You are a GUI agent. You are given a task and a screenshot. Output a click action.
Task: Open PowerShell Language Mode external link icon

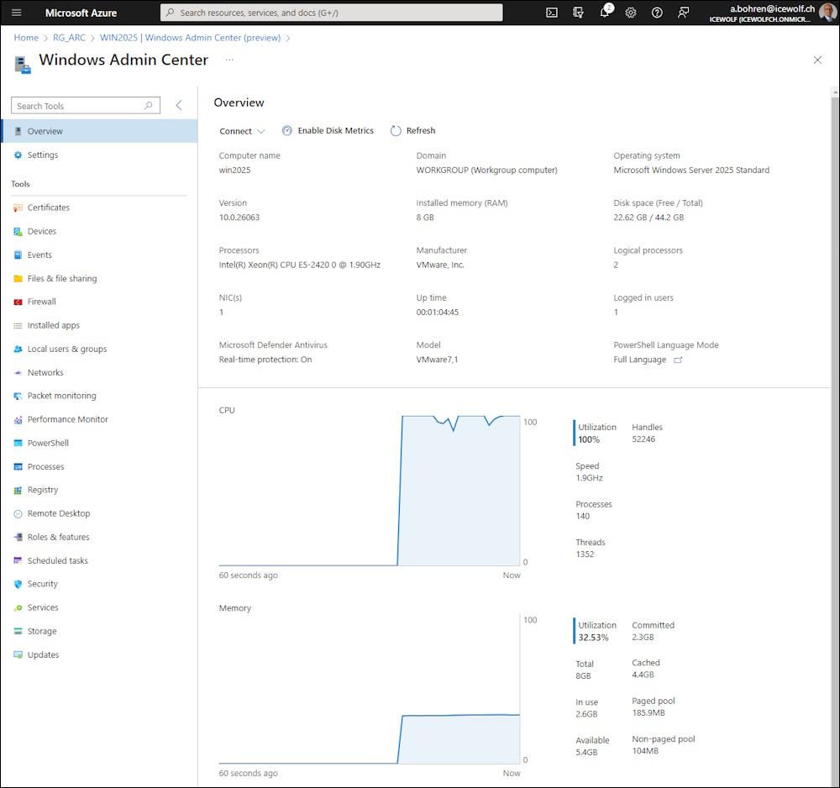678,360
